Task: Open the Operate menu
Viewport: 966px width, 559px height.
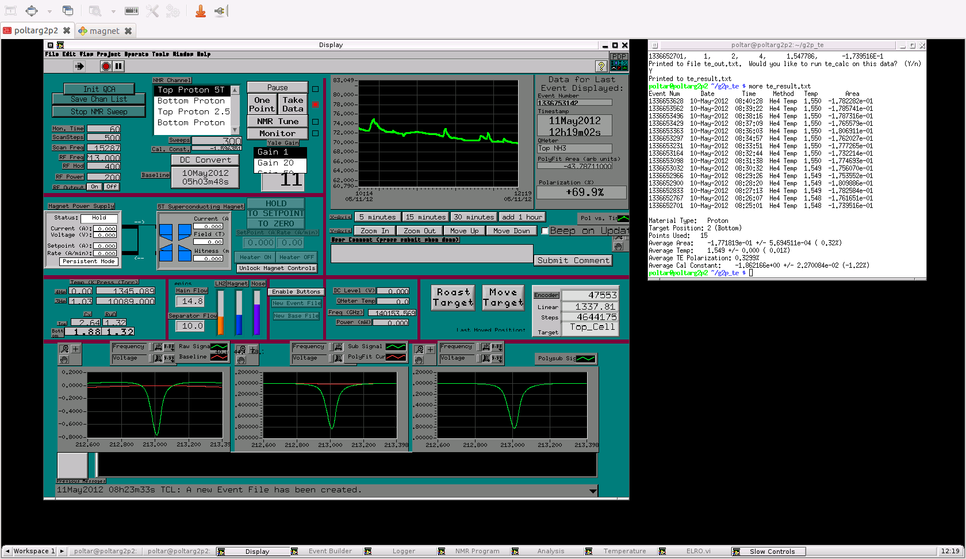Action: pos(136,54)
